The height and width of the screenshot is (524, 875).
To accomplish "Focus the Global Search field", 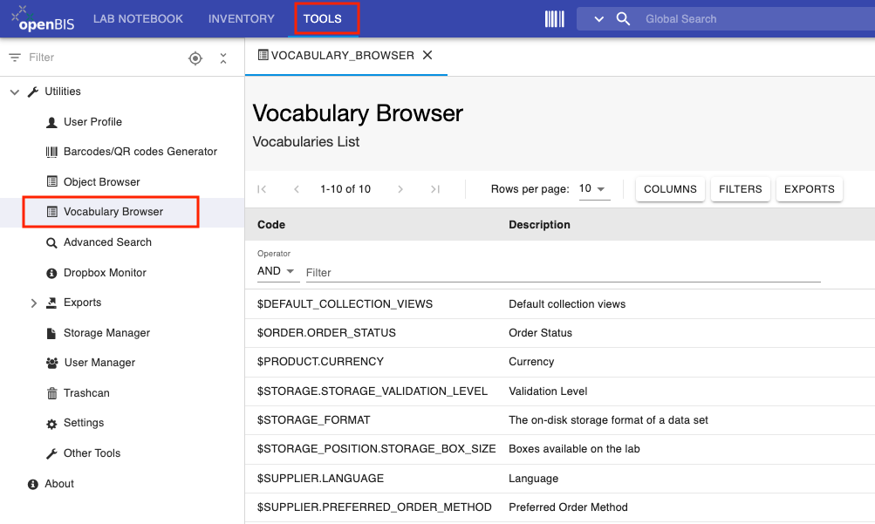I will tap(759, 19).
